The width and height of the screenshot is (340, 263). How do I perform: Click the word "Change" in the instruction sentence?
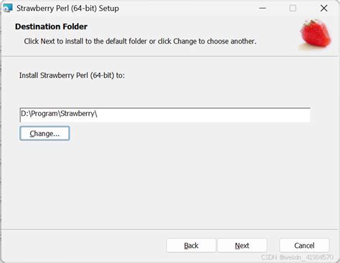click(x=185, y=42)
